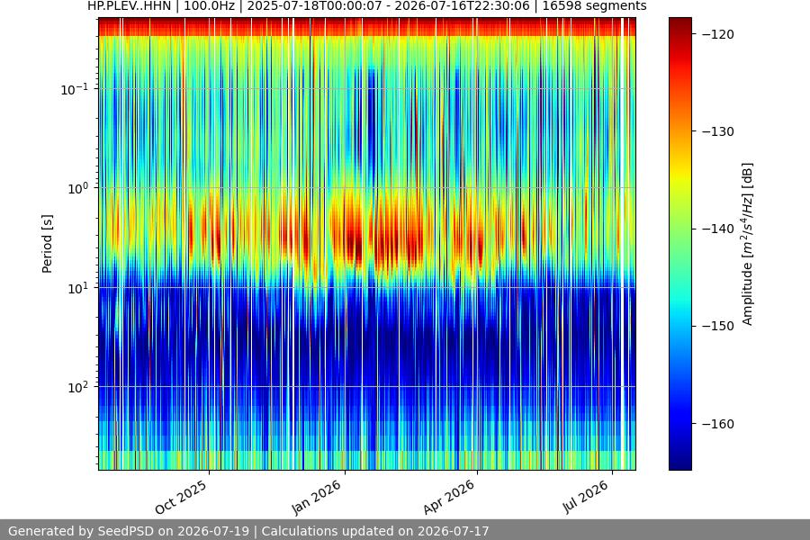
Task: Click the 'Oct 2025' x-axis label
Action: point(181,497)
